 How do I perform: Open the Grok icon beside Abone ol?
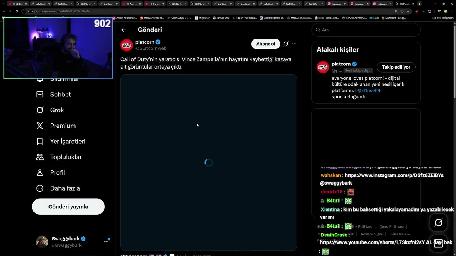[x=286, y=44]
